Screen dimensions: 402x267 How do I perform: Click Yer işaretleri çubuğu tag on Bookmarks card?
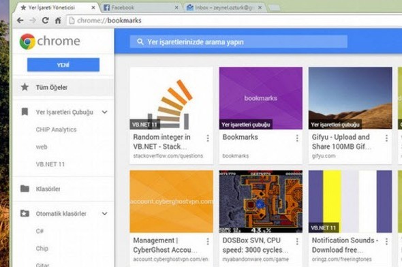point(245,125)
